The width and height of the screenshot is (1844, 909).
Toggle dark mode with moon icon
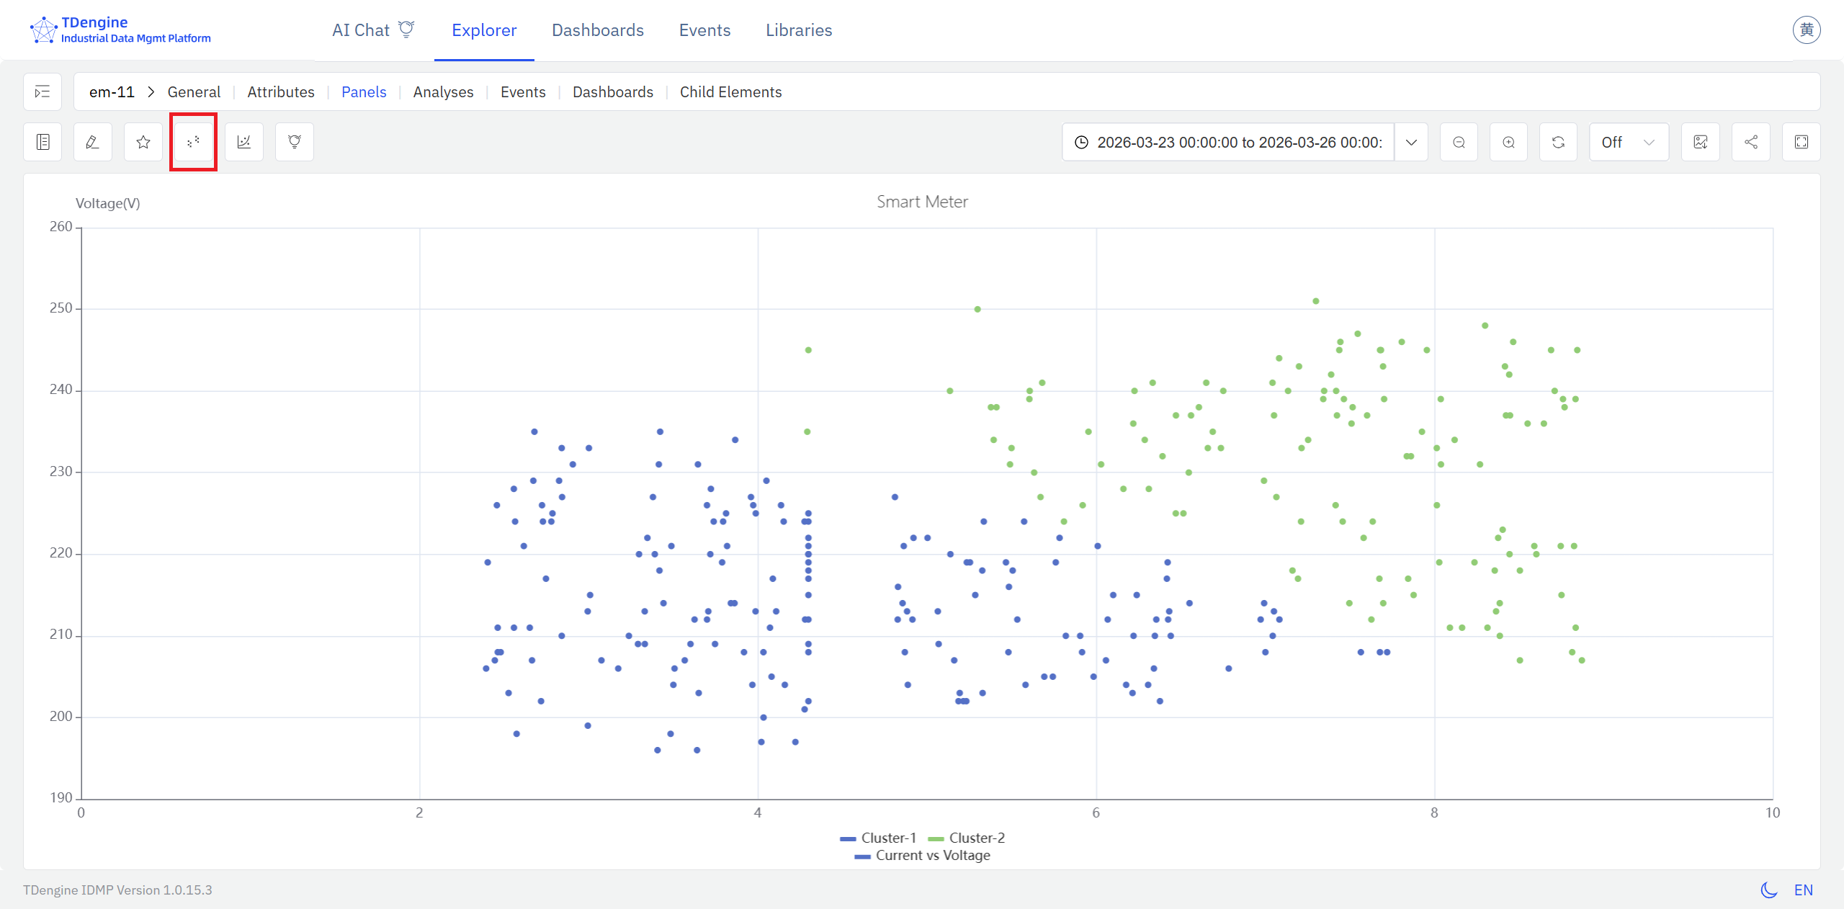pyautogui.click(x=1768, y=890)
